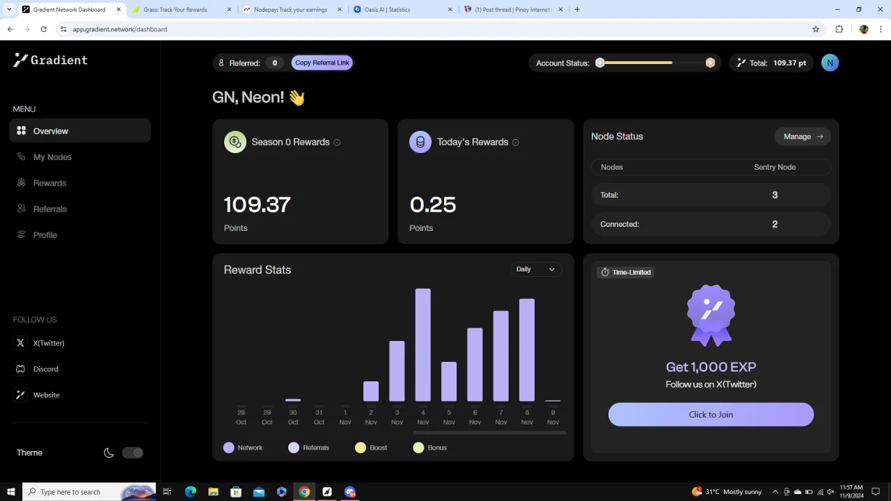Adjust the Account Status progress slider

pos(654,63)
